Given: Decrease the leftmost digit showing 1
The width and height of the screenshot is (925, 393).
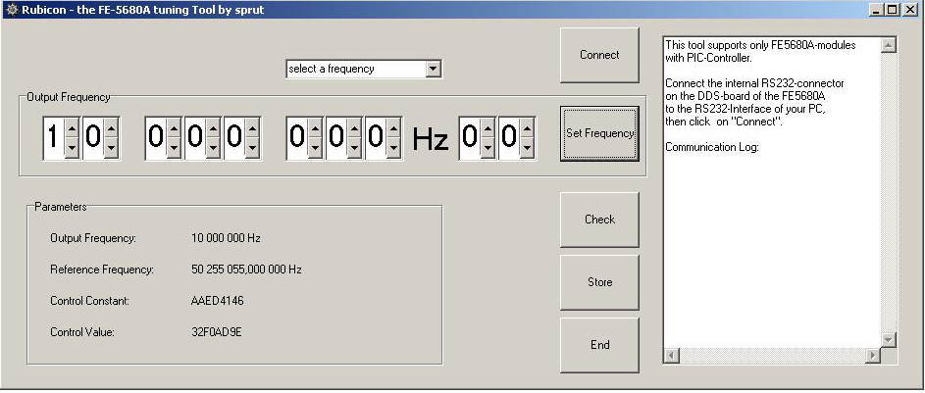Looking at the screenshot, I should click(72, 149).
